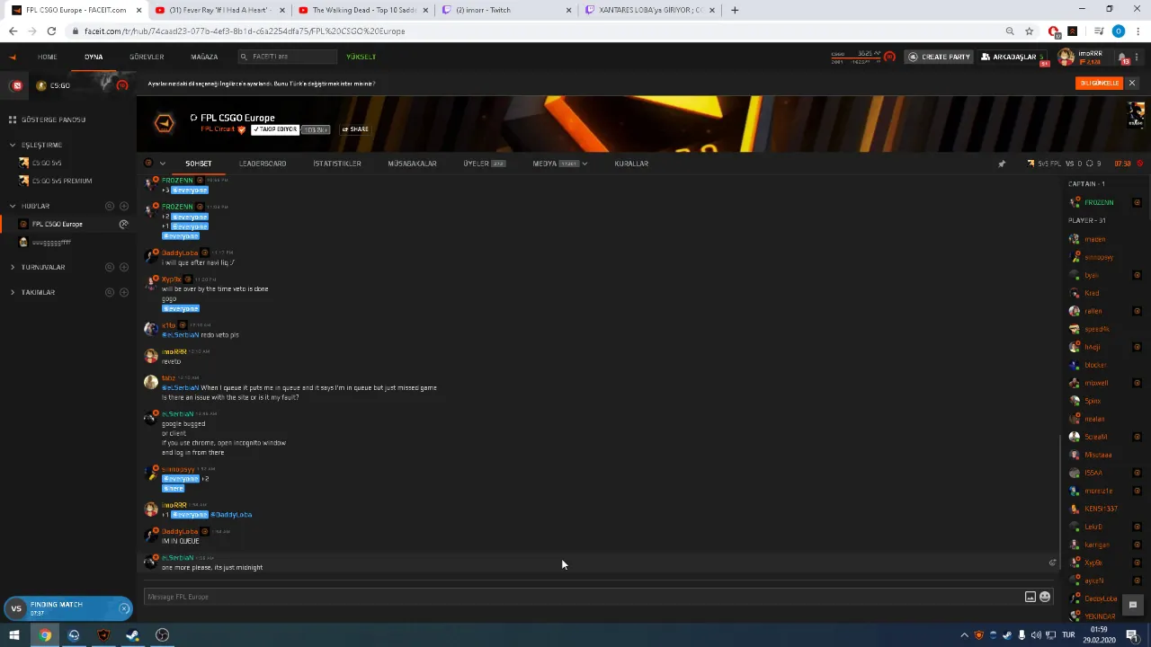Toggle the TAKİP EDİYOR follow button
The width and height of the screenshot is (1151, 647).
coord(275,129)
